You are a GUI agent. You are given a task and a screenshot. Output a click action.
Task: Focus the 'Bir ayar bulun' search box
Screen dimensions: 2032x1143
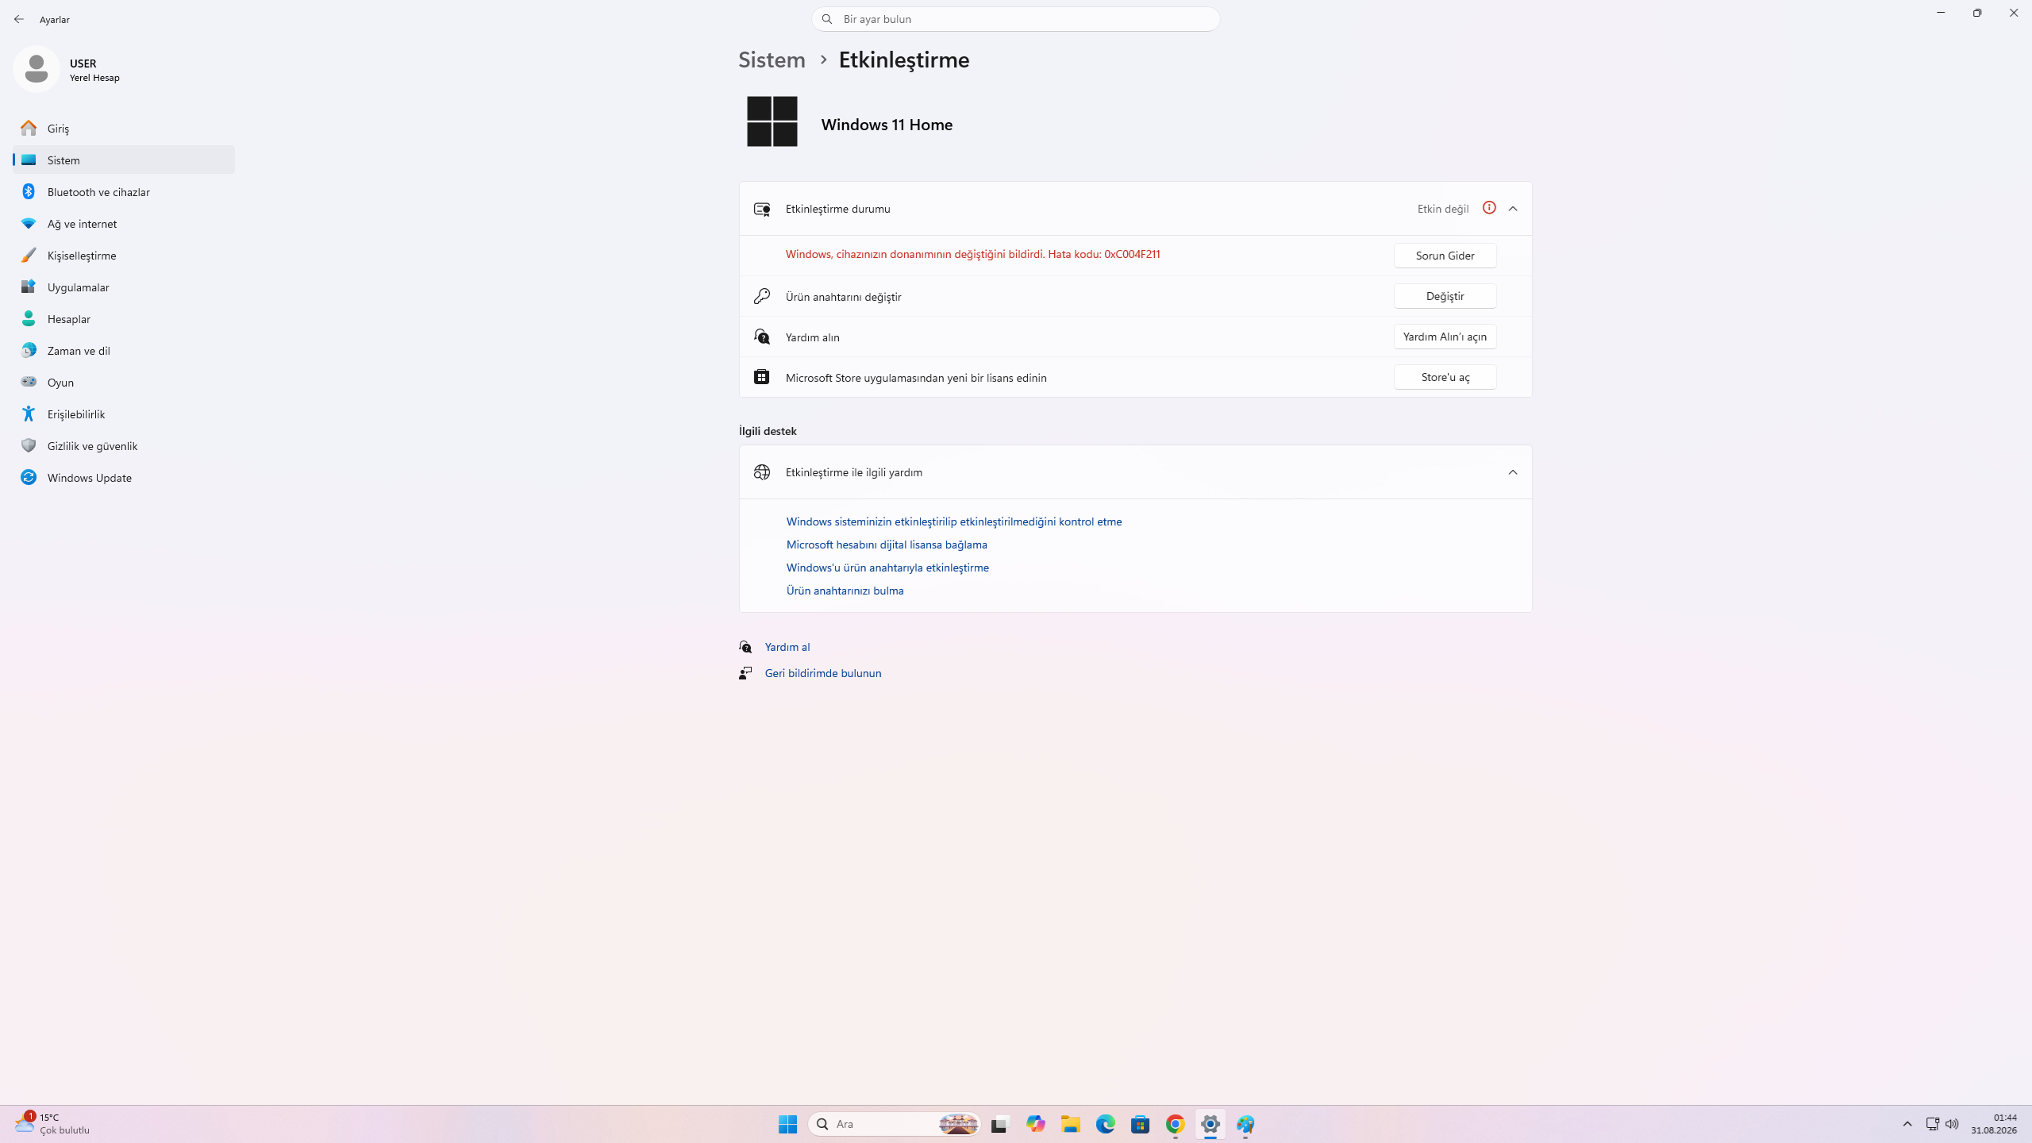tap(1015, 19)
